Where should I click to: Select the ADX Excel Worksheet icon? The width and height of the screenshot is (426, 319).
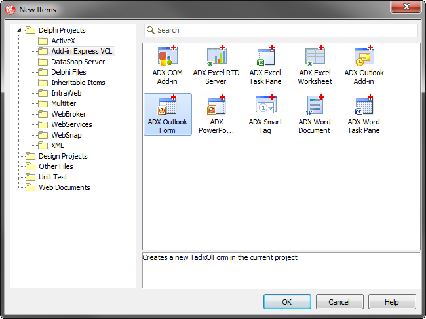315,56
